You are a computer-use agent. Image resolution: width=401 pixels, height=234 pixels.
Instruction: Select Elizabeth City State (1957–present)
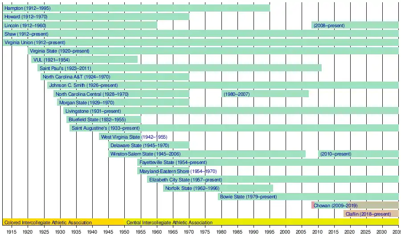click(186, 180)
